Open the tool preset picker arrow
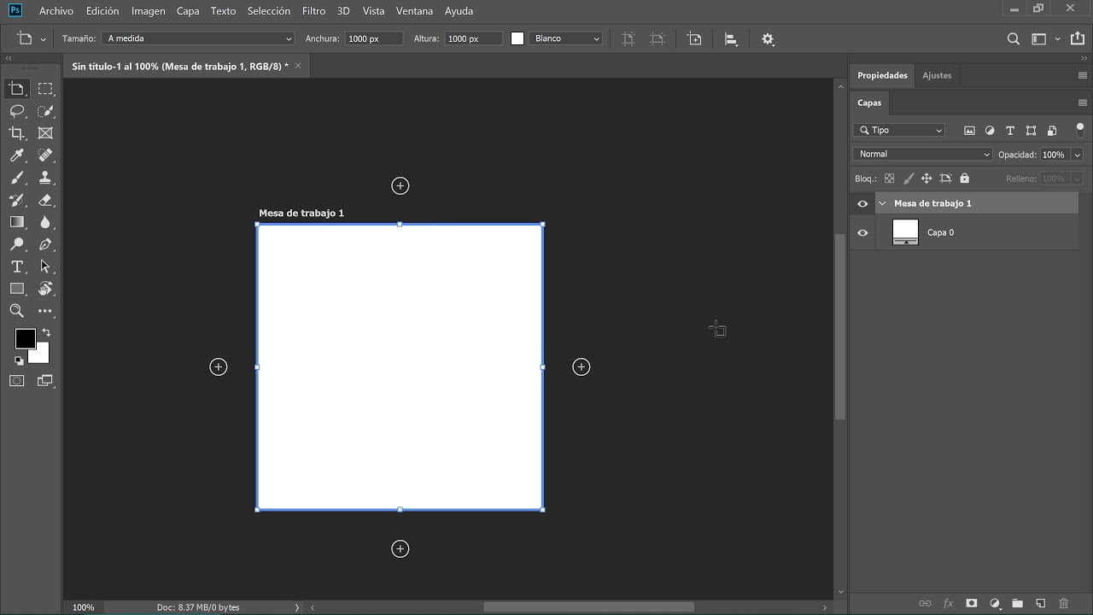Screen dimensions: 1093x615 point(43,39)
